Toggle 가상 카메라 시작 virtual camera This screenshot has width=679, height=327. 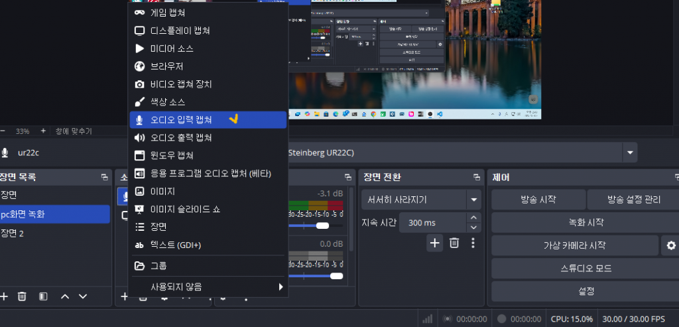pyautogui.click(x=574, y=245)
